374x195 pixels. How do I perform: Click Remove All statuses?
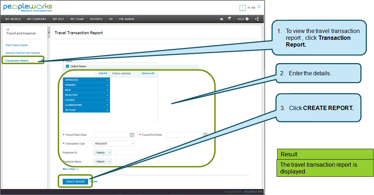pos(148,73)
